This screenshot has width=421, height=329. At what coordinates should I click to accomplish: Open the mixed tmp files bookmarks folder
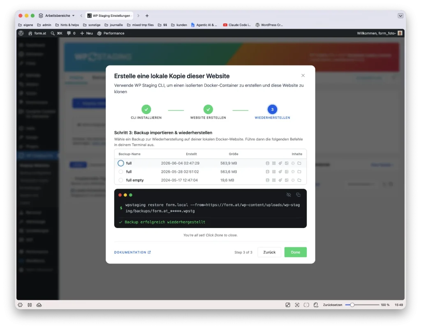[140, 25]
